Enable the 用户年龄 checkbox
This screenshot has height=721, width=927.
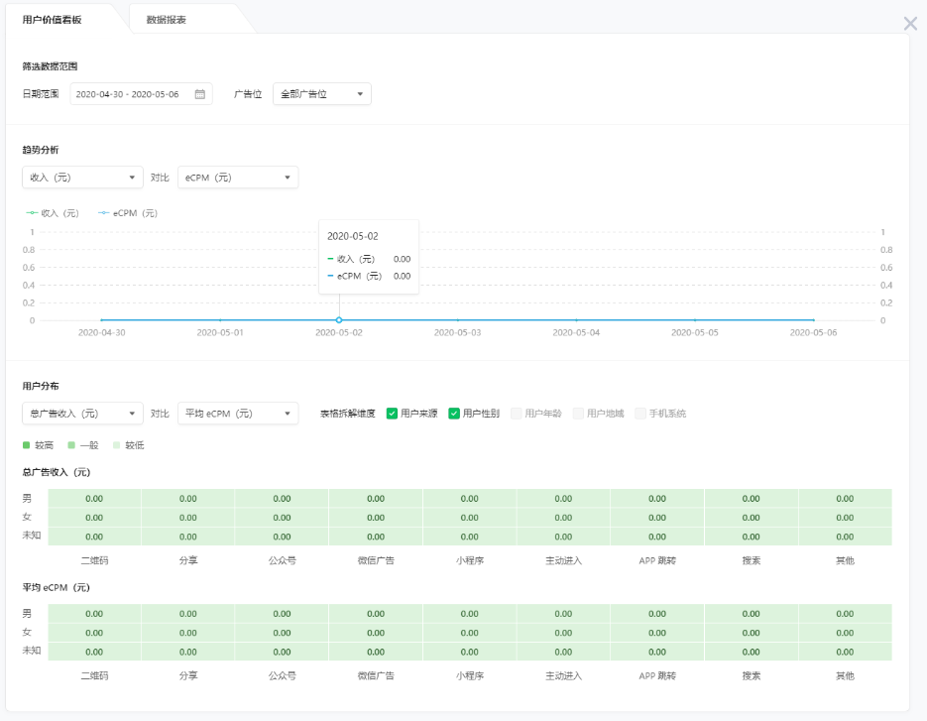click(517, 414)
